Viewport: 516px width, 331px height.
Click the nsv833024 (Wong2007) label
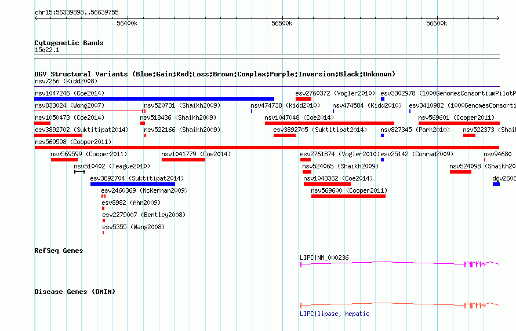pos(70,105)
